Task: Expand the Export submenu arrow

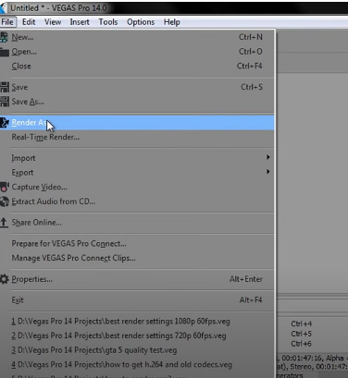Action: tap(268, 172)
